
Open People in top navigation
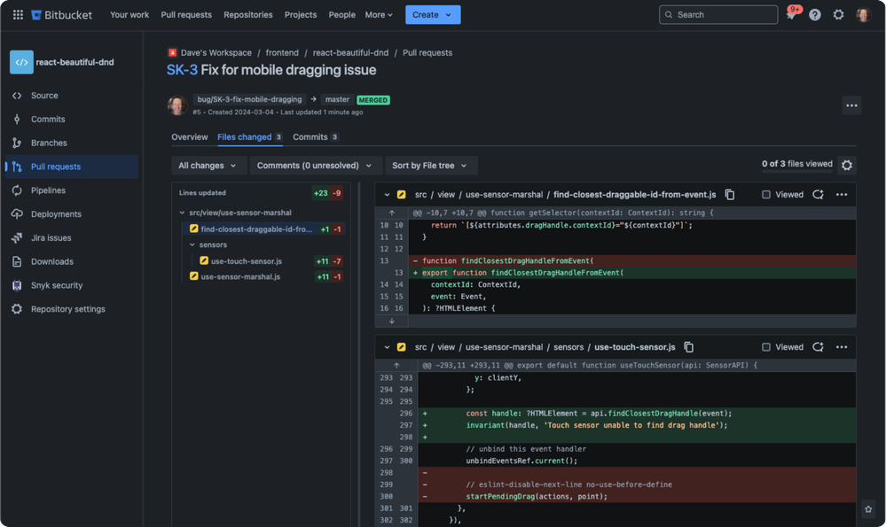coord(341,15)
